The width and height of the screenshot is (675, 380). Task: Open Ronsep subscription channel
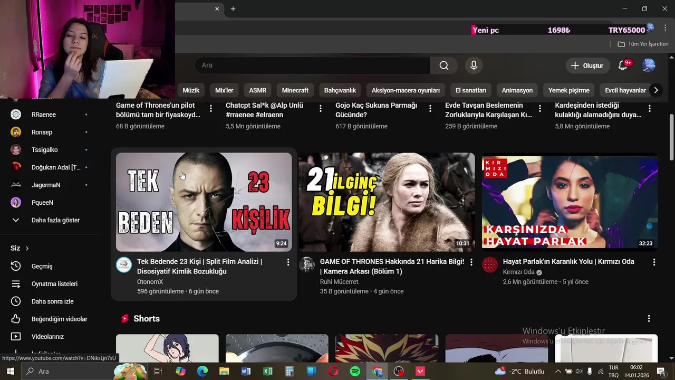[51, 132]
